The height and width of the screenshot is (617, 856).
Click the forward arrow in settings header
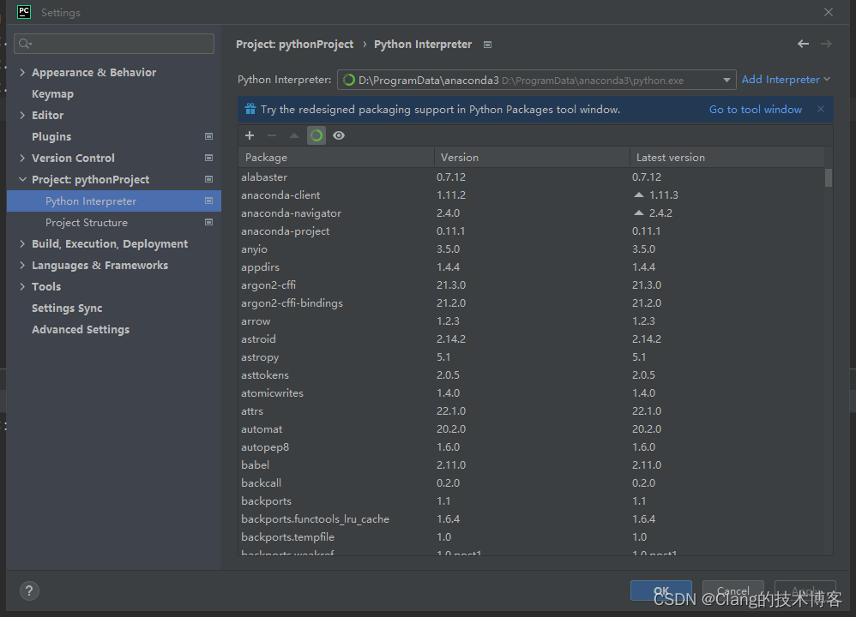(x=826, y=44)
